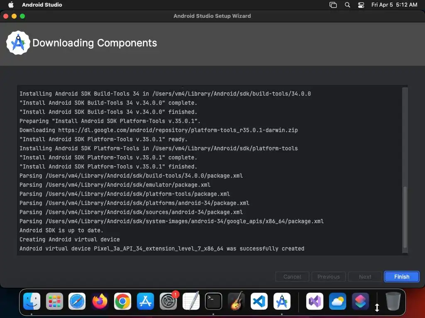Open Control Center in menu bar
Viewport: 425px width, 318px height.
[361, 5]
